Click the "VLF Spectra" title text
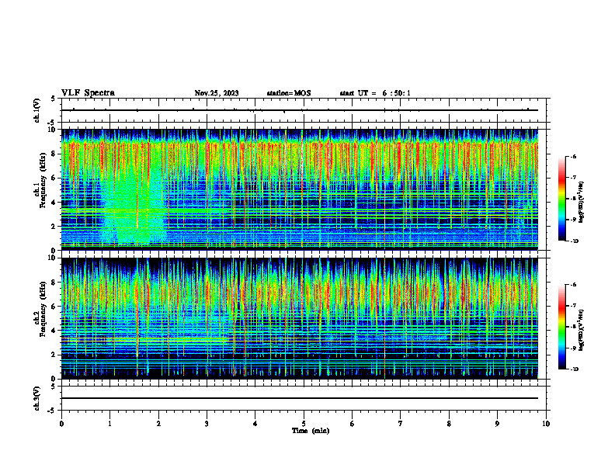Viewport: 615px width, 475px height. click(x=88, y=93)
